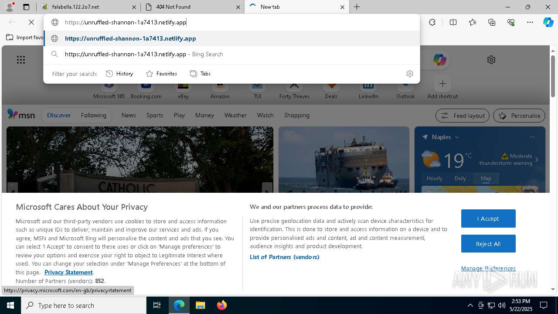Open the Sports section
The height and width of the screenshot is (314, 558).
(x=155, y=115)
